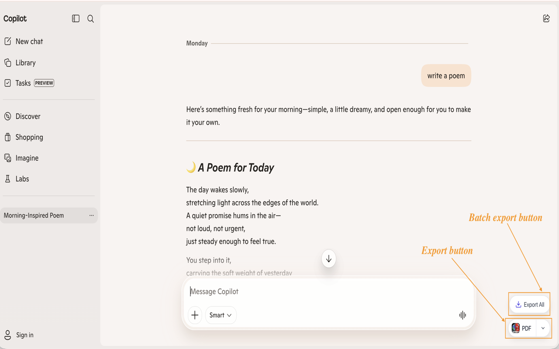
Task: Click the user profile icon
Action: [8, 335]
